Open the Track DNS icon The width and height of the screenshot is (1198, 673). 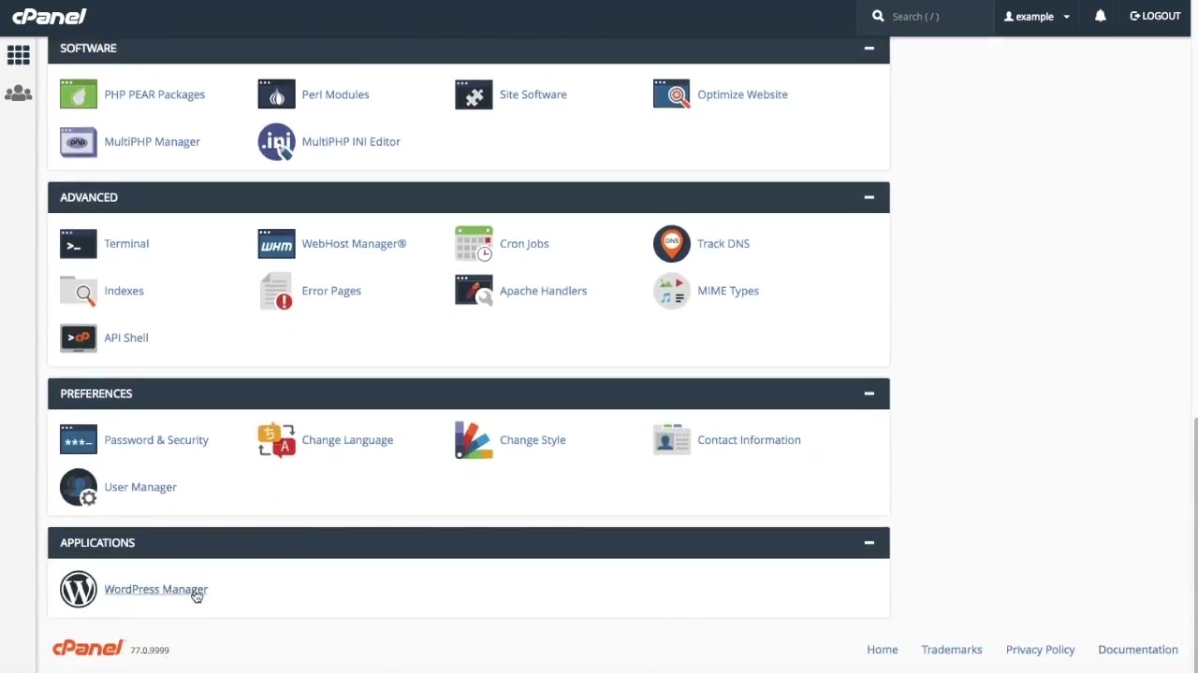tap(671, 244)
